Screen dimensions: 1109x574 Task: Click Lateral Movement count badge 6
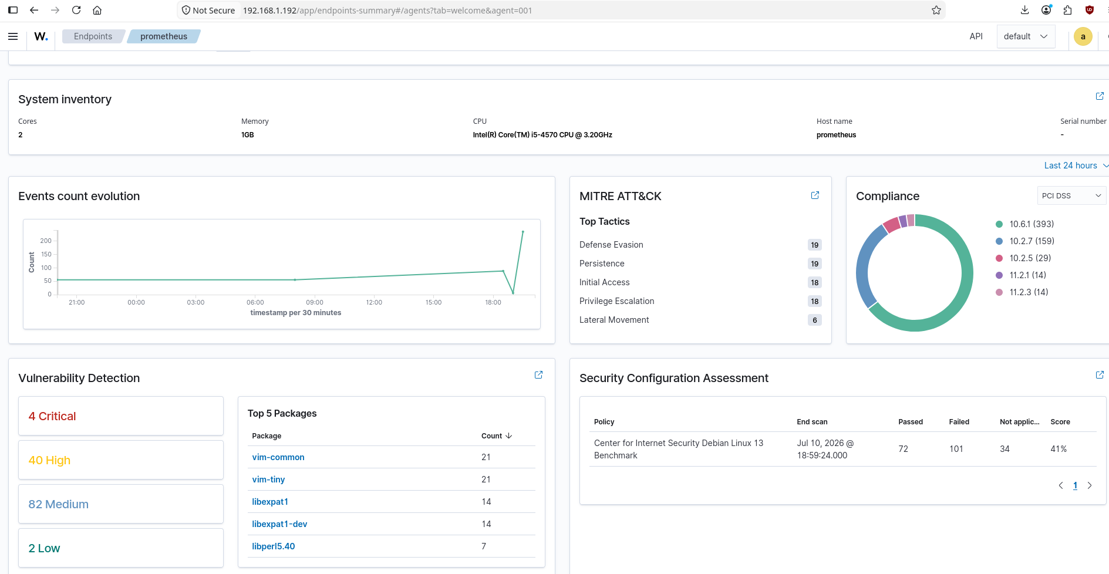814,320
